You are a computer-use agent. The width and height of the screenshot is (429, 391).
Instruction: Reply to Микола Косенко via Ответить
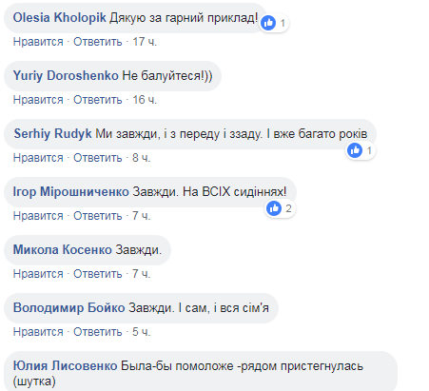[98, 274]
